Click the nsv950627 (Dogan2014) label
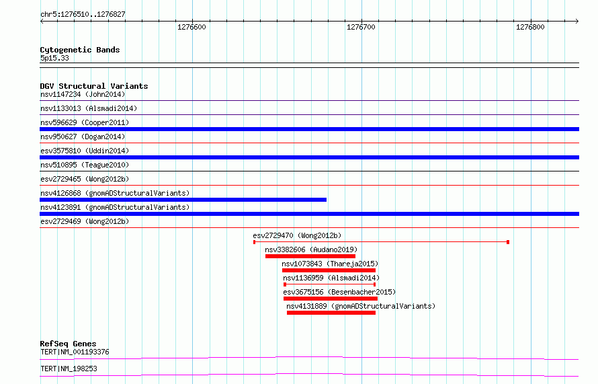The image size is (598, 384). [83, 137]
